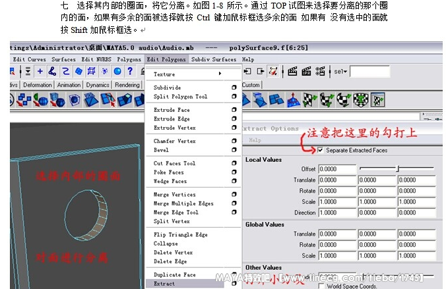446x289 pixels.
Task: Click the automatic mapping checkered shelf icon
Action: point(361,100)
